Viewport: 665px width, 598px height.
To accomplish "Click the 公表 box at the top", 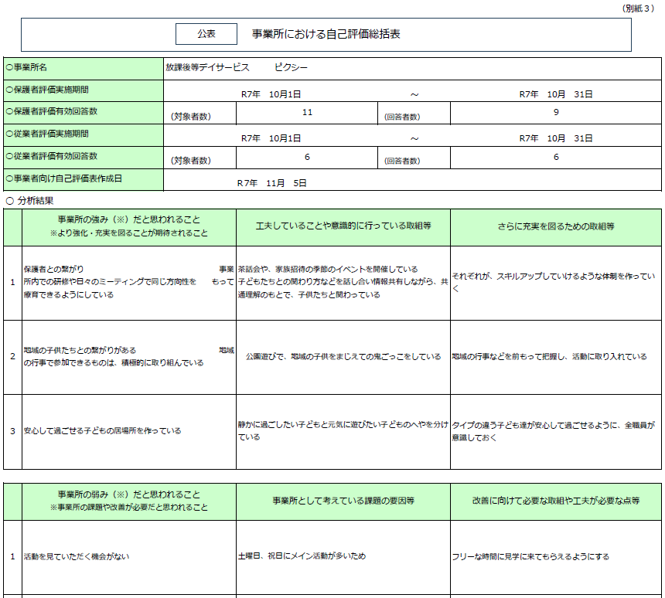I will click(206, 34).
